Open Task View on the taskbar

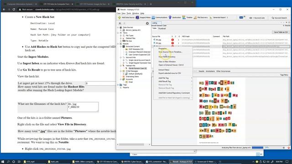(x=19, y=162)
